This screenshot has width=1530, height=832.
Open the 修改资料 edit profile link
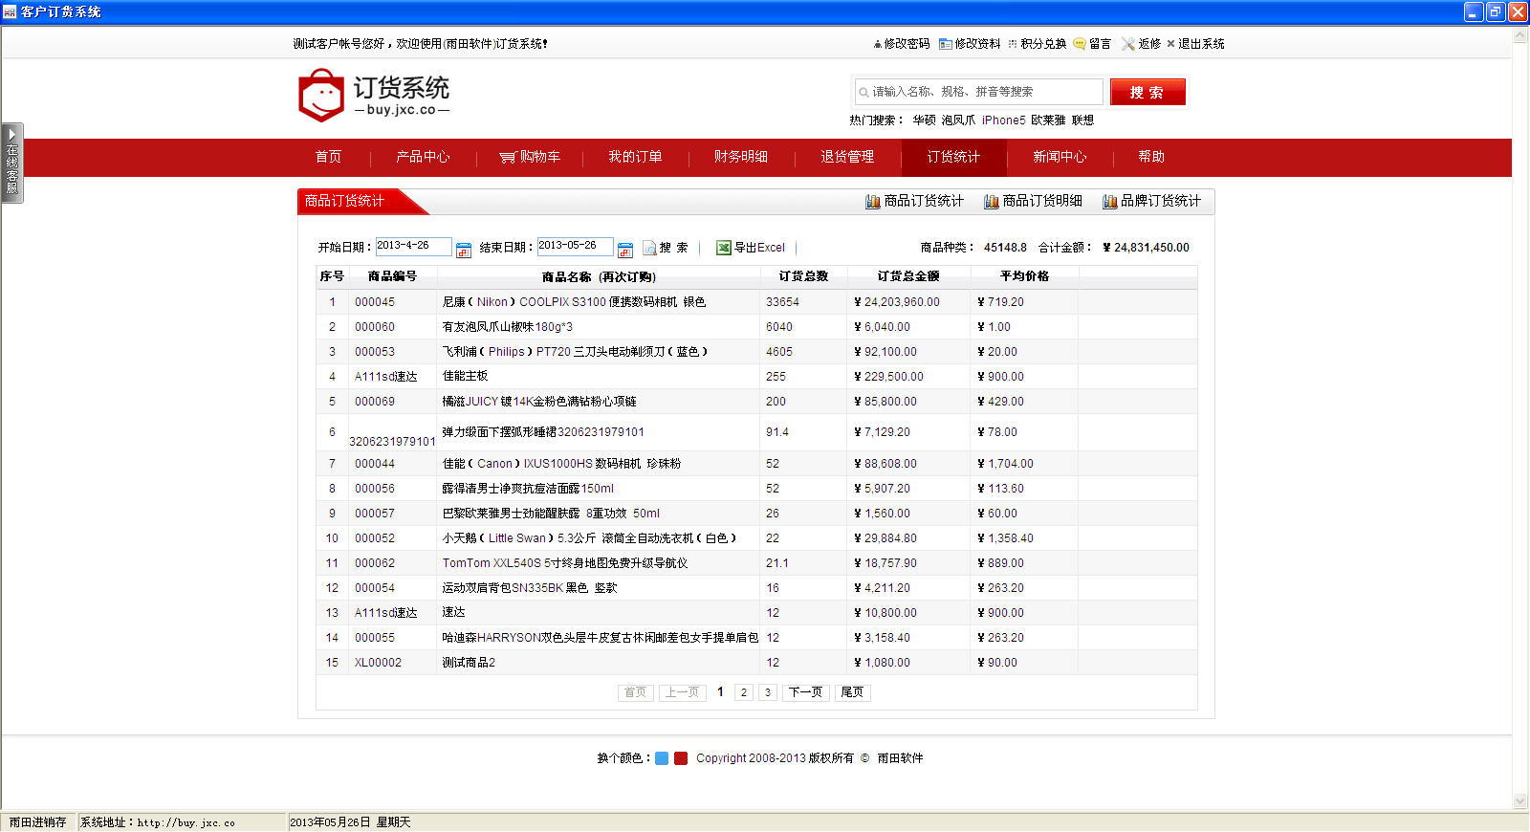(x=970, y=44)
